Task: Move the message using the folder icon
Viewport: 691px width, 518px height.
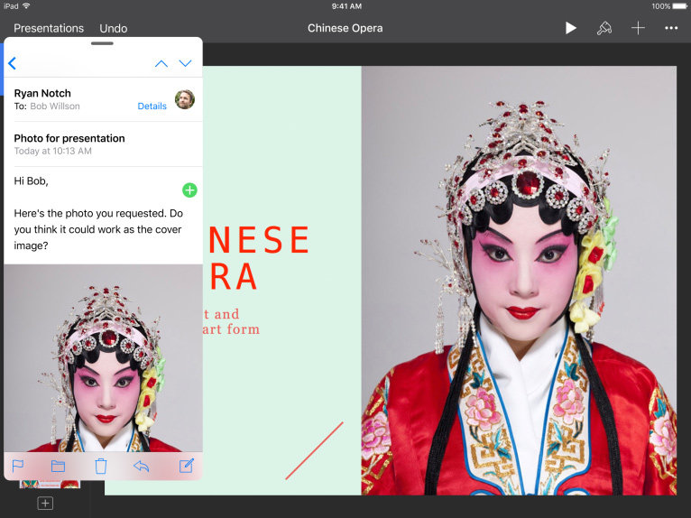Action: [x=59, y=466]
